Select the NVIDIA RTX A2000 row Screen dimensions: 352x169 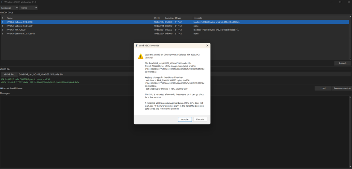175,30
